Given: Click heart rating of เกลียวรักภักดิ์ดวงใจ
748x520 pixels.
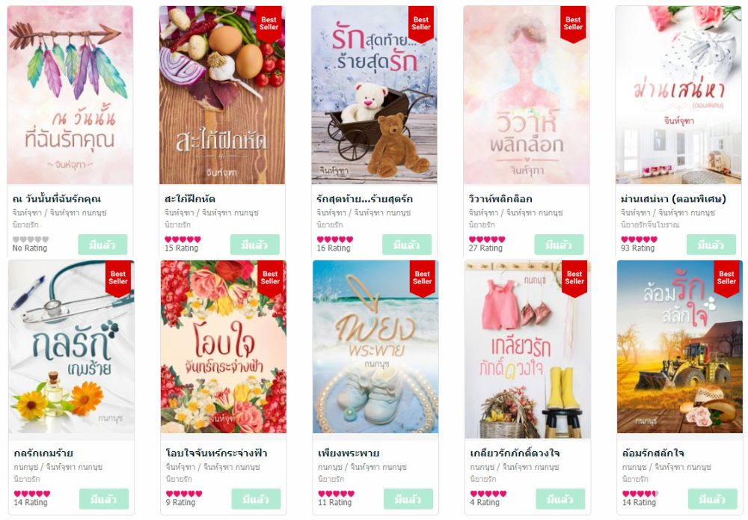Looking at the screenshot, I should [488, 494].
